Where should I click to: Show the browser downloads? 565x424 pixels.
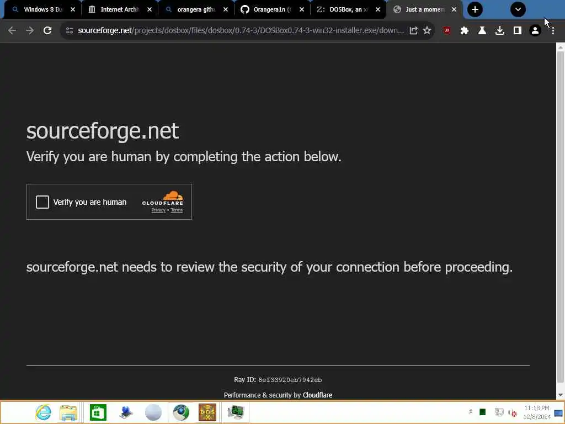point(500,30)
